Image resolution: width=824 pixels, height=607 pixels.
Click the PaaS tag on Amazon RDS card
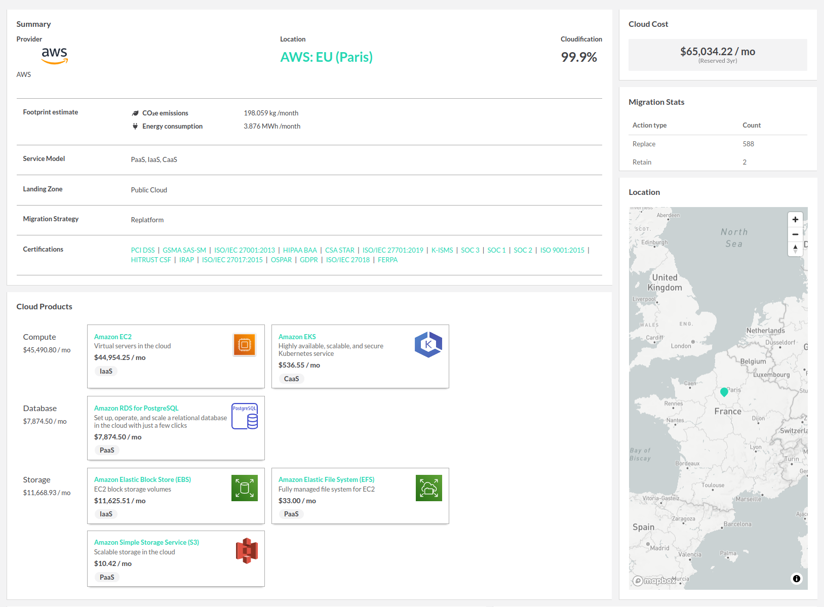pyautogui.click(x=107, y=450)
